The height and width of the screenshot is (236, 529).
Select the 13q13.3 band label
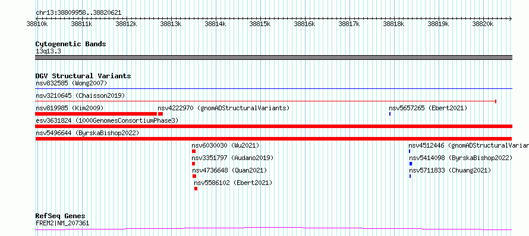pos(48,52)
